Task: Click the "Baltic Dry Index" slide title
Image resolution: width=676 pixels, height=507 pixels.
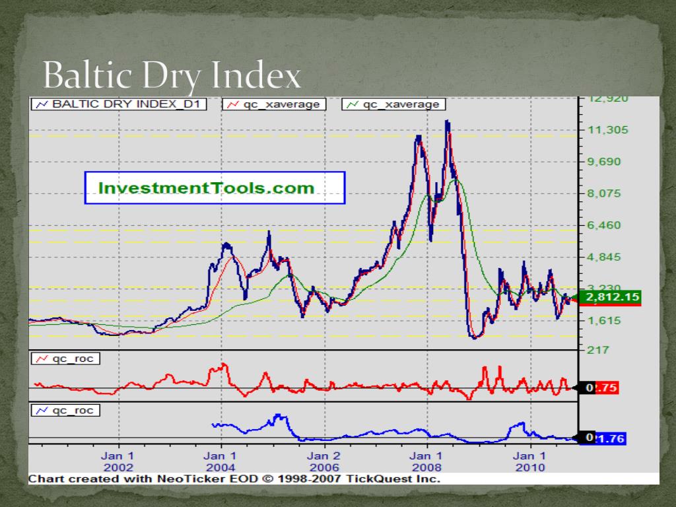Action: click(172, 75)
